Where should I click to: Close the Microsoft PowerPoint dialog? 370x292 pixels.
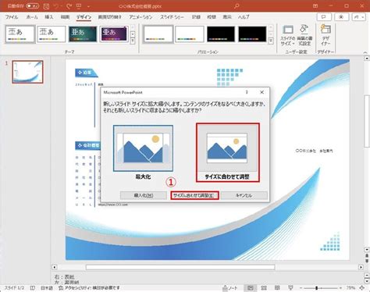pyautogui.click(x=261, y=92)
